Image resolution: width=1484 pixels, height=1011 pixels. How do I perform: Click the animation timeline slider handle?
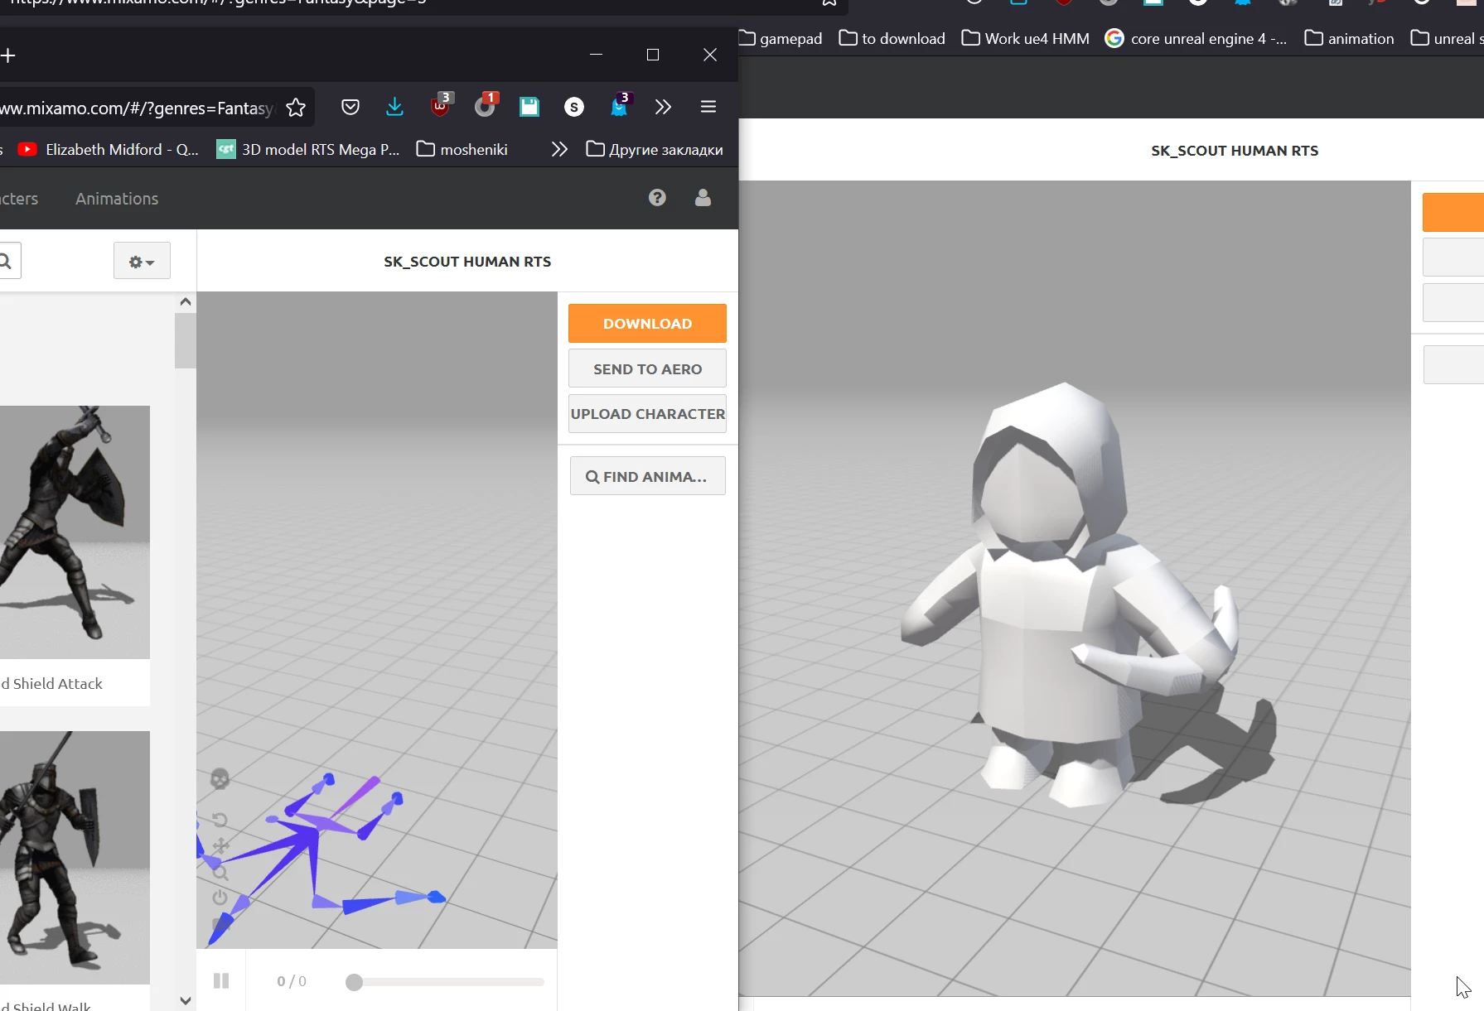354,982
